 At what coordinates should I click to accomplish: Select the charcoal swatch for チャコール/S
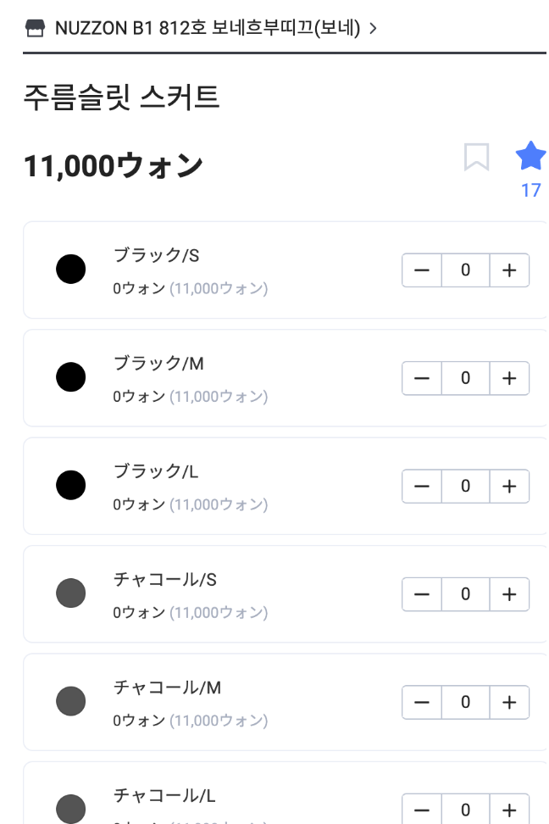pos(71,593)
